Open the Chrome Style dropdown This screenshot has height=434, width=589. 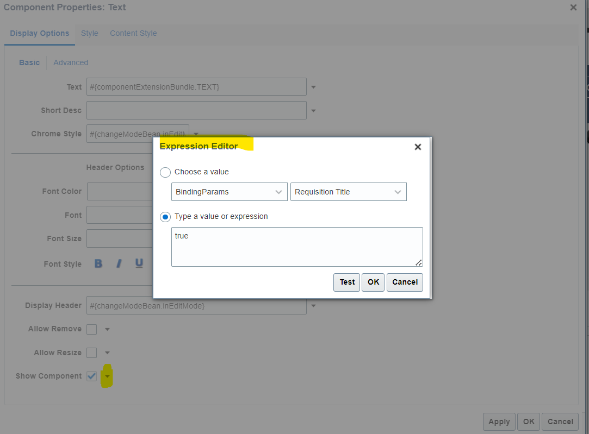click(x=196, y=134)
